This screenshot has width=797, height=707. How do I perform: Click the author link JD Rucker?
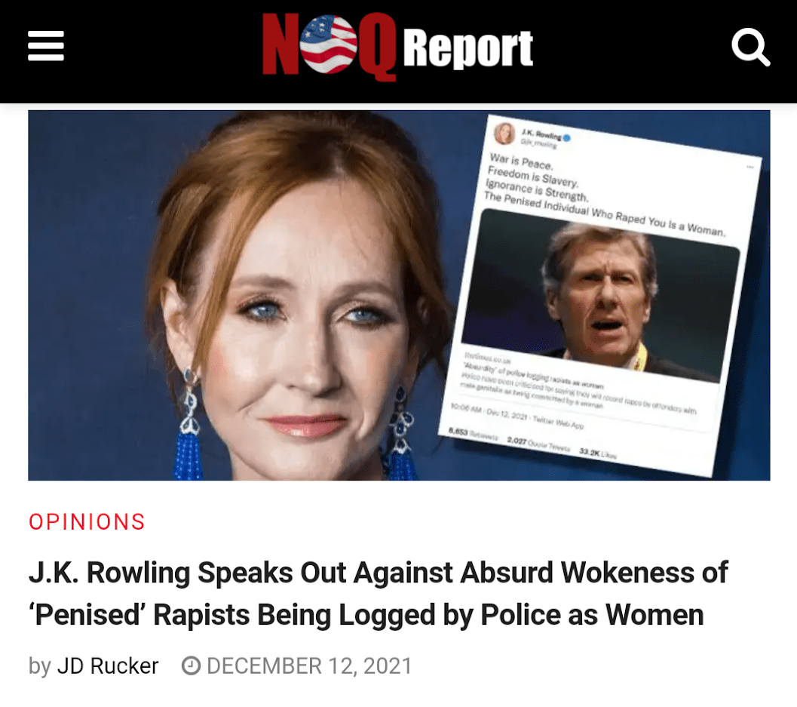pos(108,666)
